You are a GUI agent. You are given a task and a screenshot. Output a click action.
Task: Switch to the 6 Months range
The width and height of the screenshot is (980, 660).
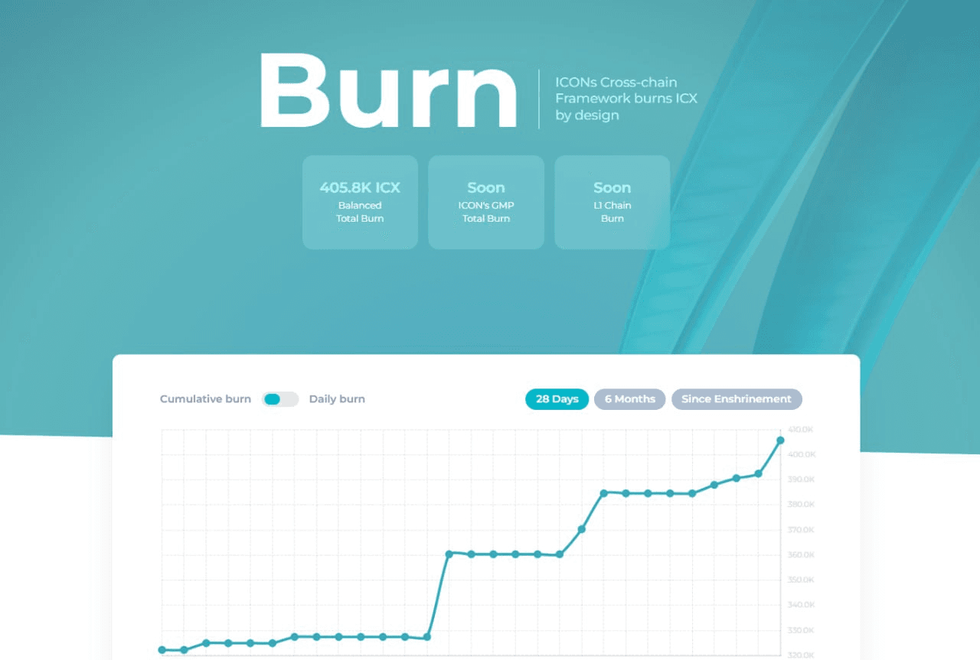(x=629, y=399)
